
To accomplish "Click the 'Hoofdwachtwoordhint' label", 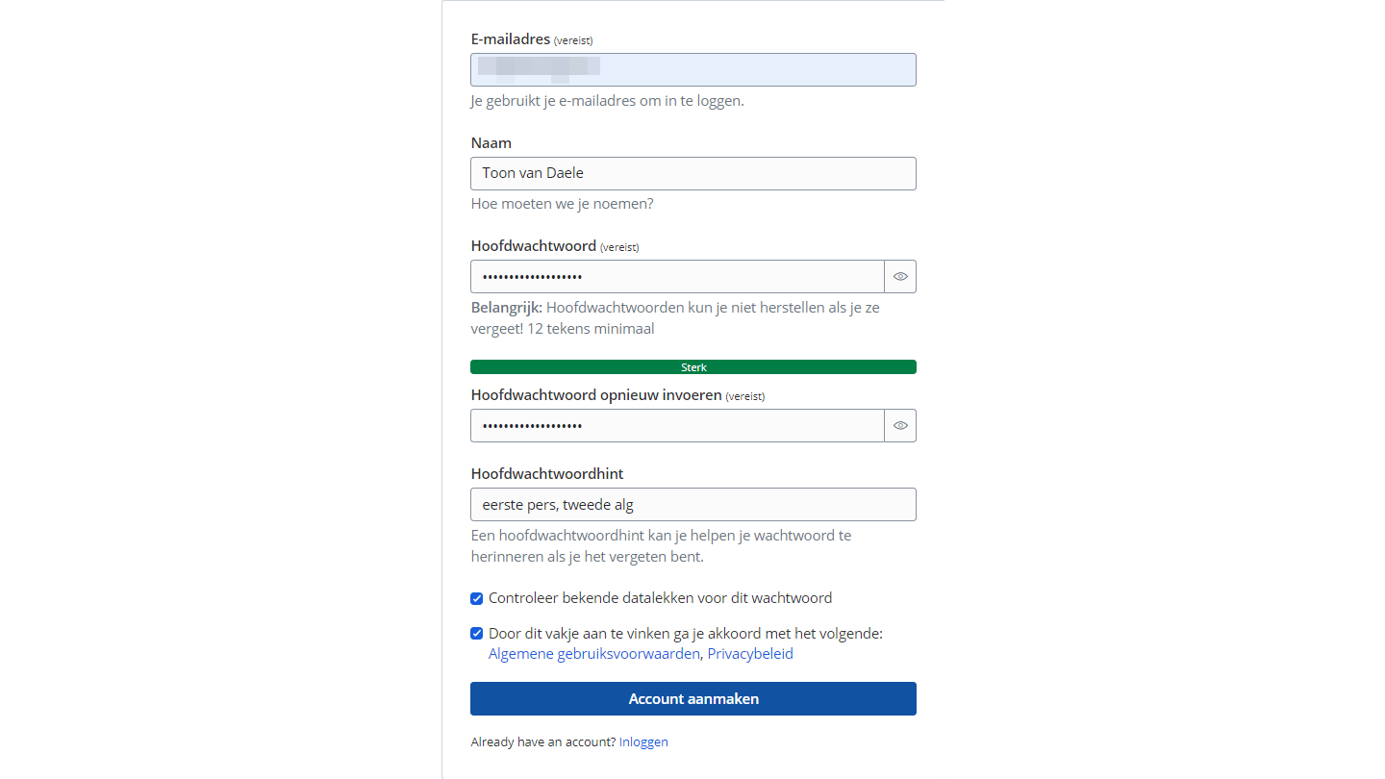I will tap(547, 474).
